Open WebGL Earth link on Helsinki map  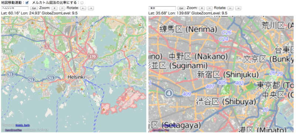coord(23,125)
